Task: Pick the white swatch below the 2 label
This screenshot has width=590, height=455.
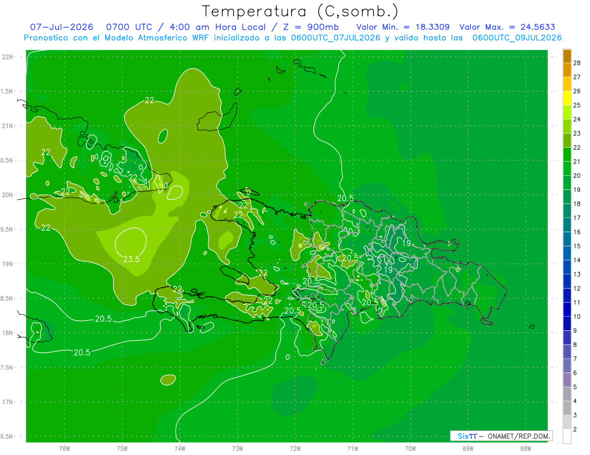Action: 567,436
